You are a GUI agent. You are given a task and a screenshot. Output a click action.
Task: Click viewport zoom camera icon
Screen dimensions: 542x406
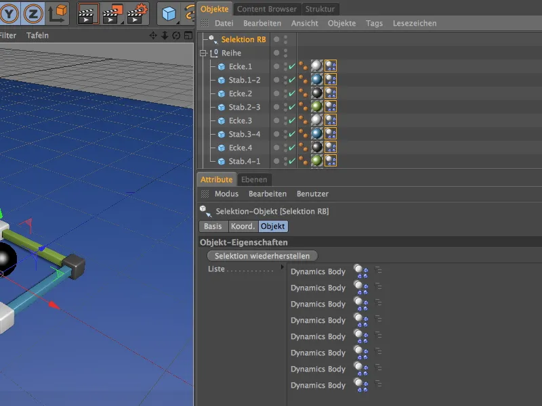tap(165, 35)
